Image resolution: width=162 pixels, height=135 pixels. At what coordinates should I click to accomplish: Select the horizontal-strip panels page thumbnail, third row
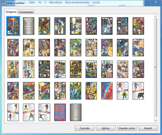(x=60, y=69)
